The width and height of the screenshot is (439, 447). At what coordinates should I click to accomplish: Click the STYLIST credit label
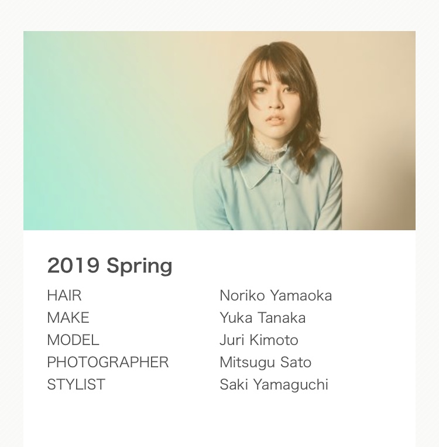coord(76,384)
